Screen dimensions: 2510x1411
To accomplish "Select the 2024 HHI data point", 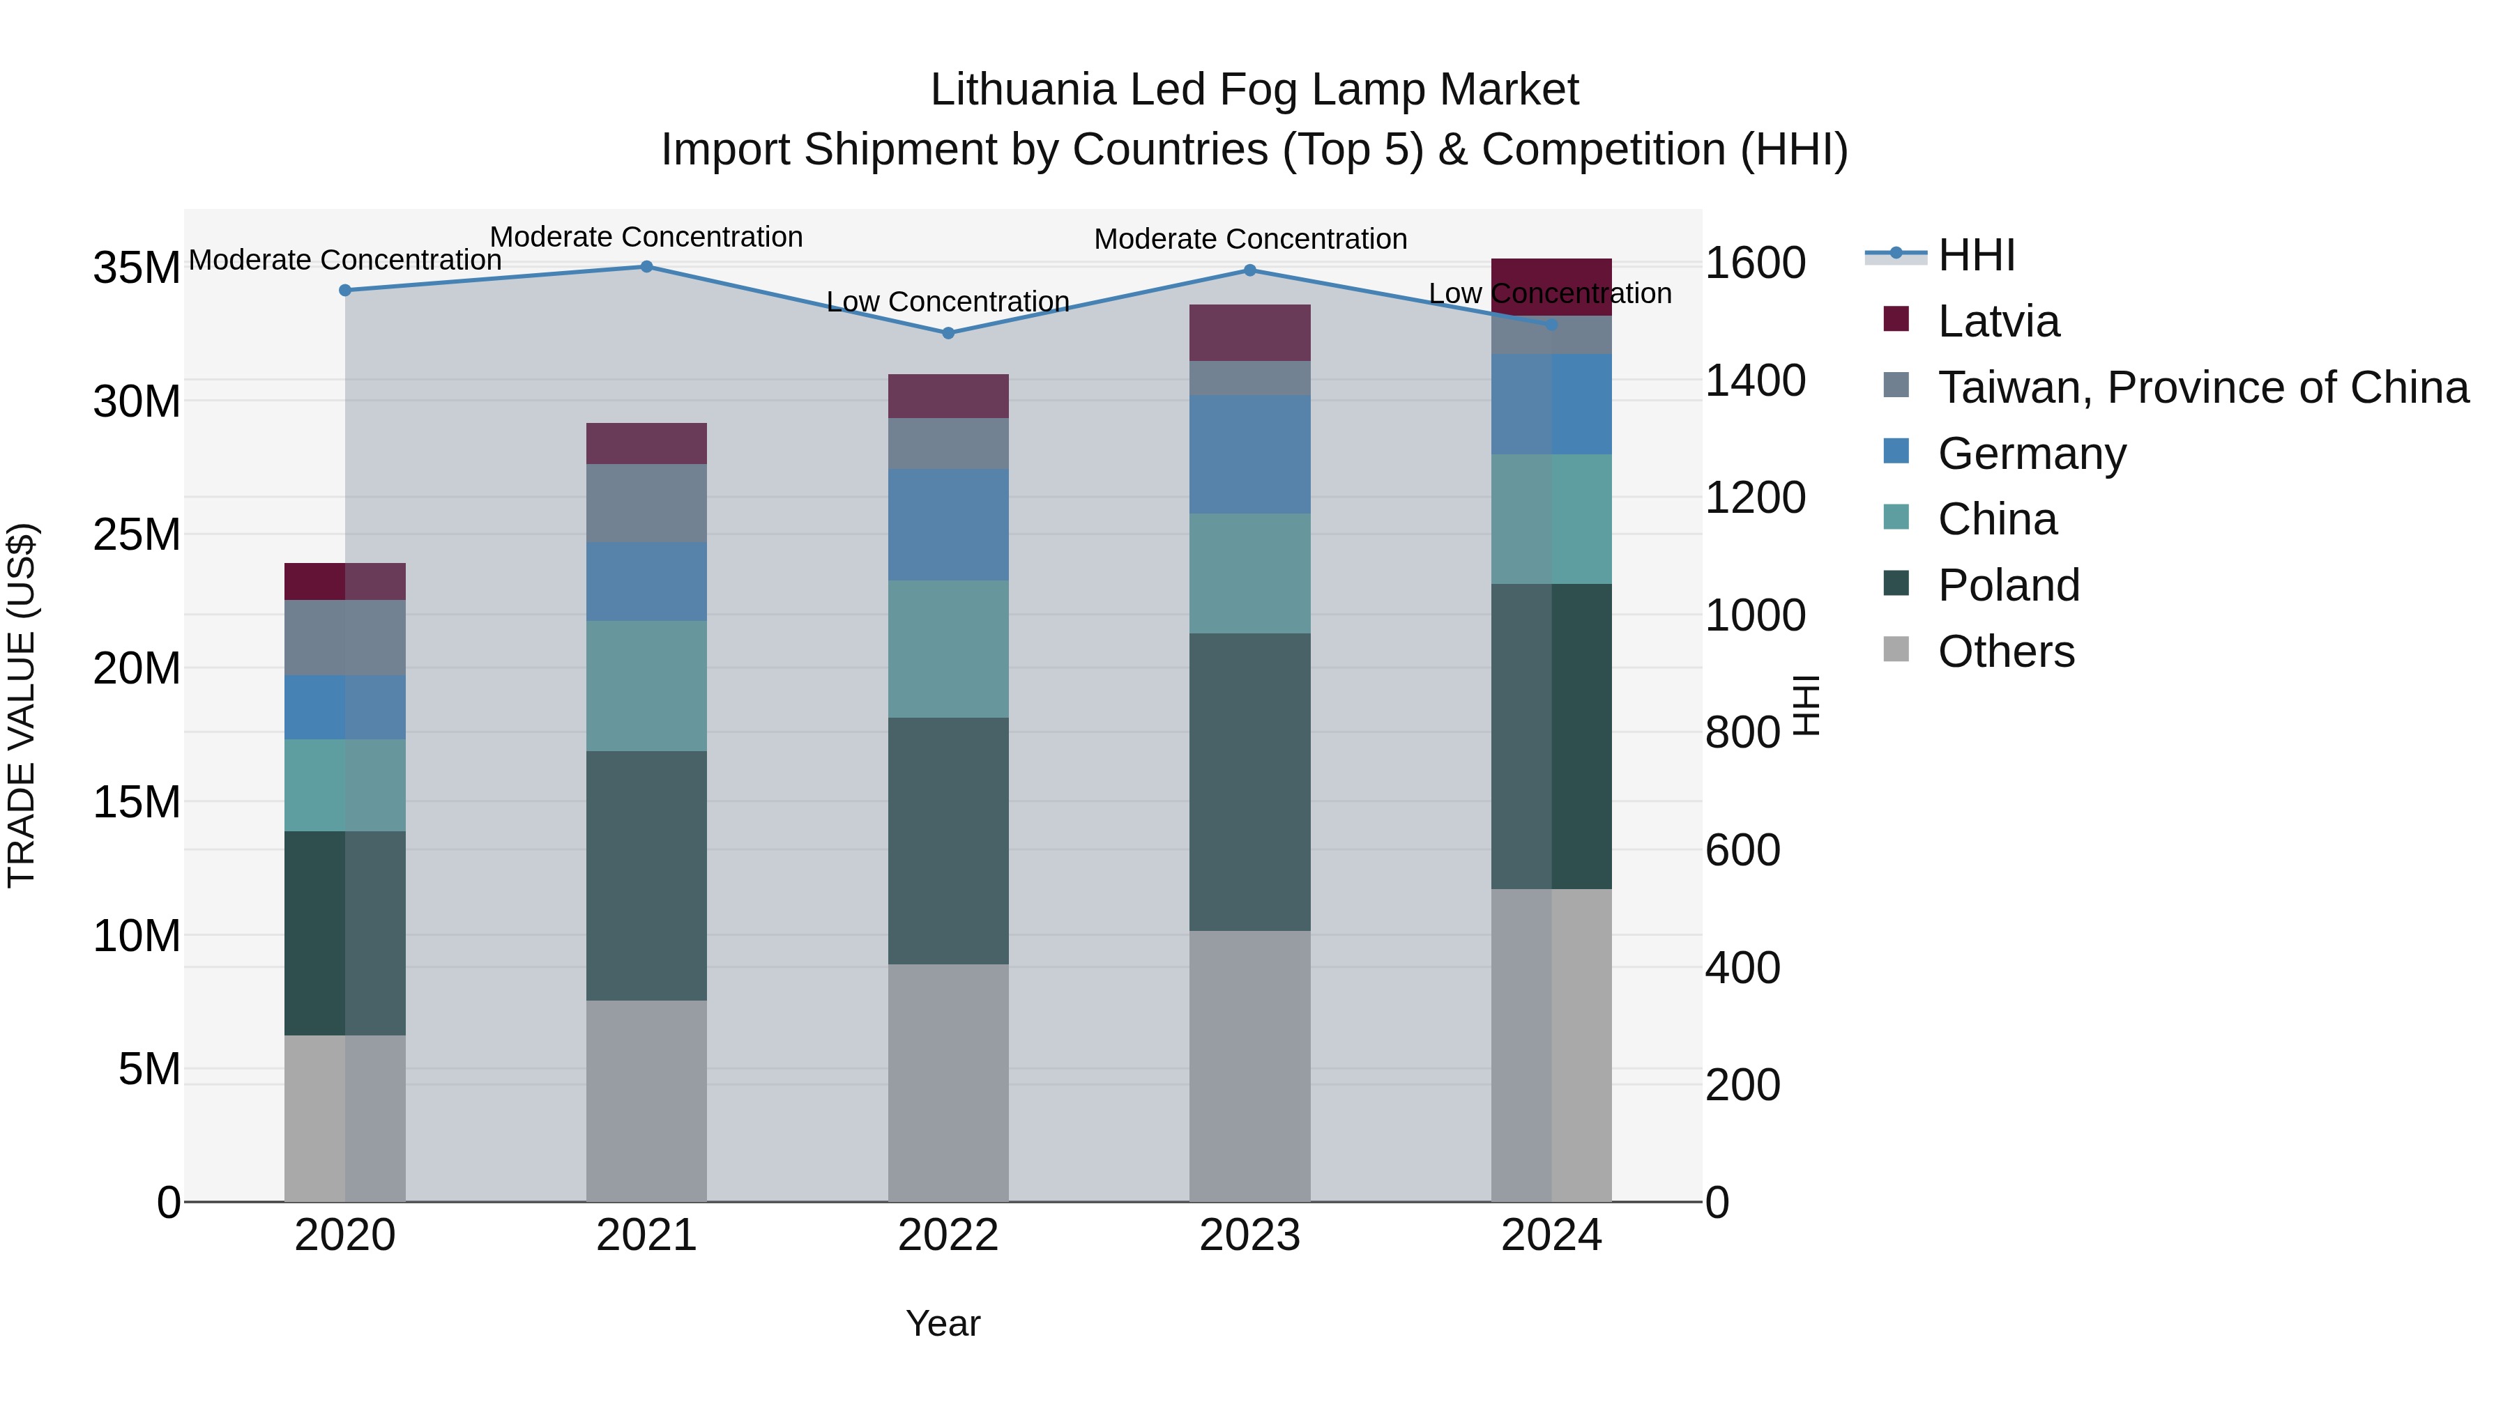I will 1551,324.
